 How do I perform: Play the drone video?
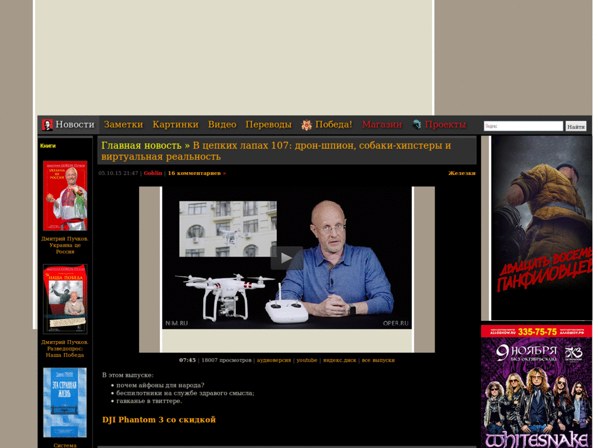286,258
